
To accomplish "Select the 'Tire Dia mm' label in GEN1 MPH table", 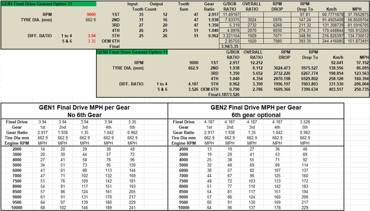I will point(17,138).
